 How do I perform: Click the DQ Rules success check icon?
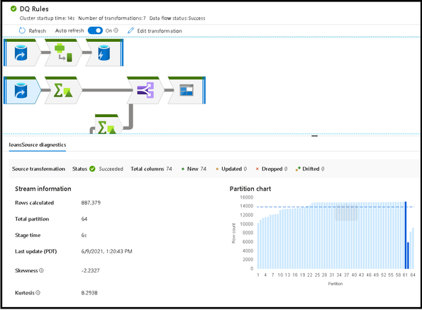13,9
